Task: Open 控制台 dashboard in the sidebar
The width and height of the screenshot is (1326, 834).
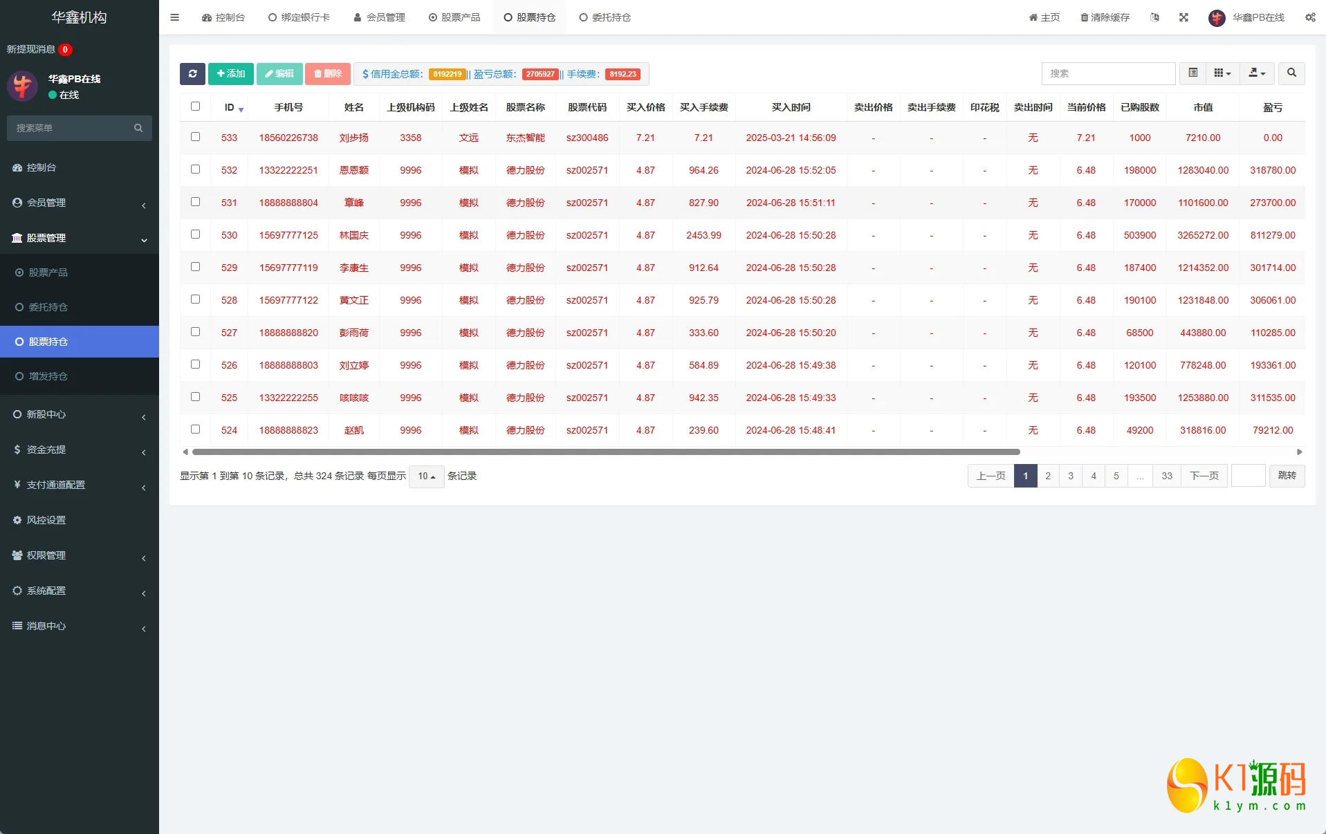Action: (x=80, y=167)
